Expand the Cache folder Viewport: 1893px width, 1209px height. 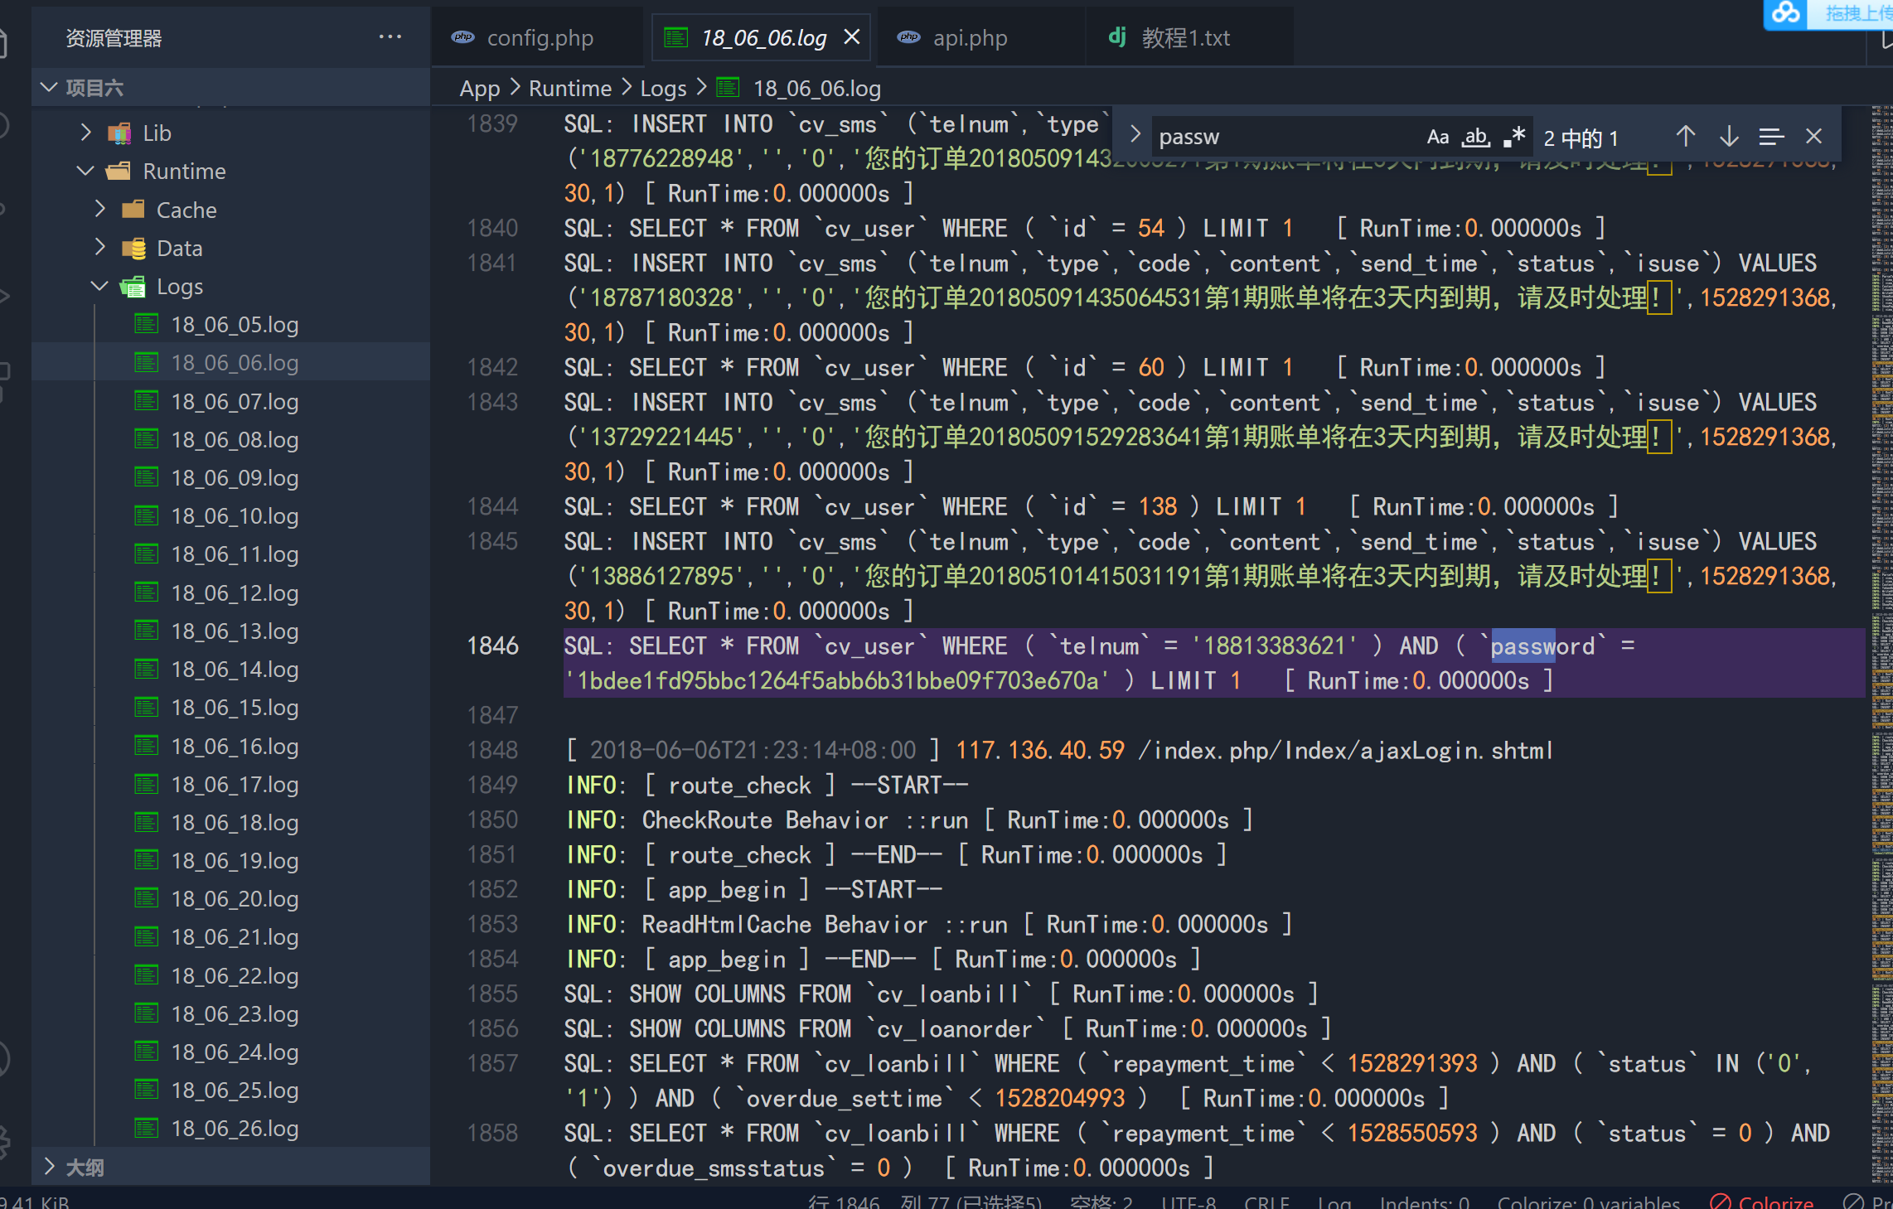tap(100, 210)
